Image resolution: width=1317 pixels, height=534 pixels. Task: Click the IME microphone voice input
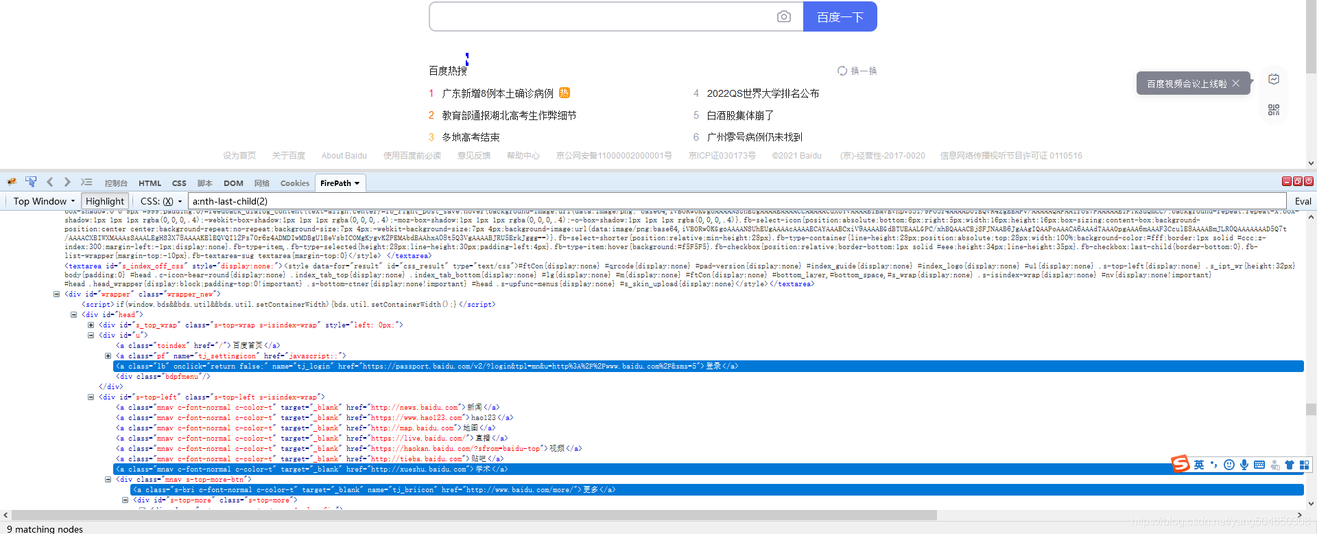tap(1244, 465)
